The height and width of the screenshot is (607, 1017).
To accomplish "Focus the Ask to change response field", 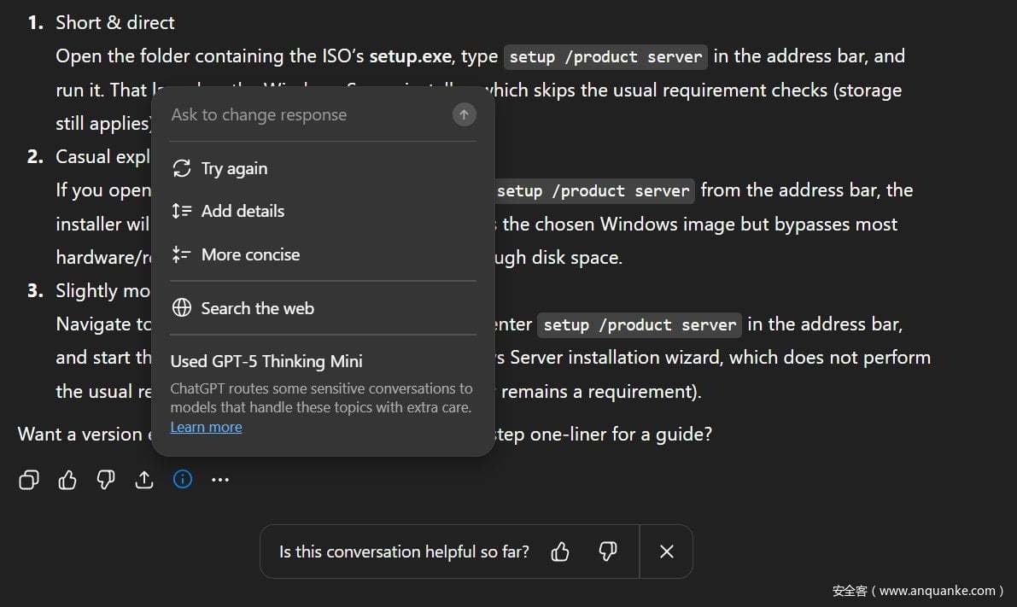I will [307, 114].
